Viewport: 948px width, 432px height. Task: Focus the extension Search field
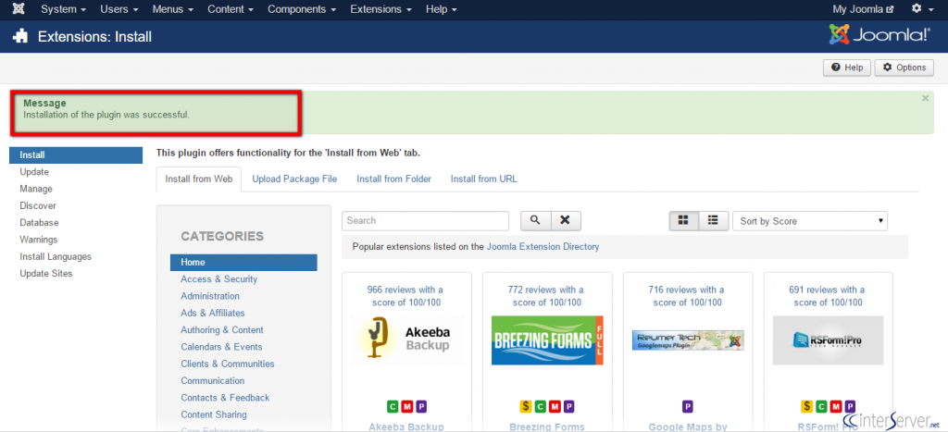point(425,220)
